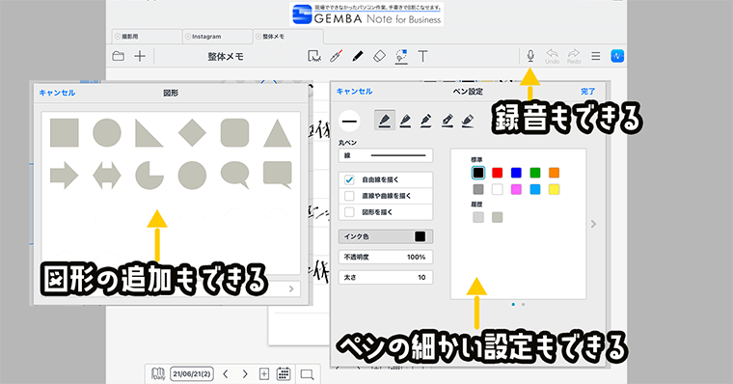The height and width of the screenshot is (384, 733).
Task: Choose the blue color swatch
Action: (516, 173)
